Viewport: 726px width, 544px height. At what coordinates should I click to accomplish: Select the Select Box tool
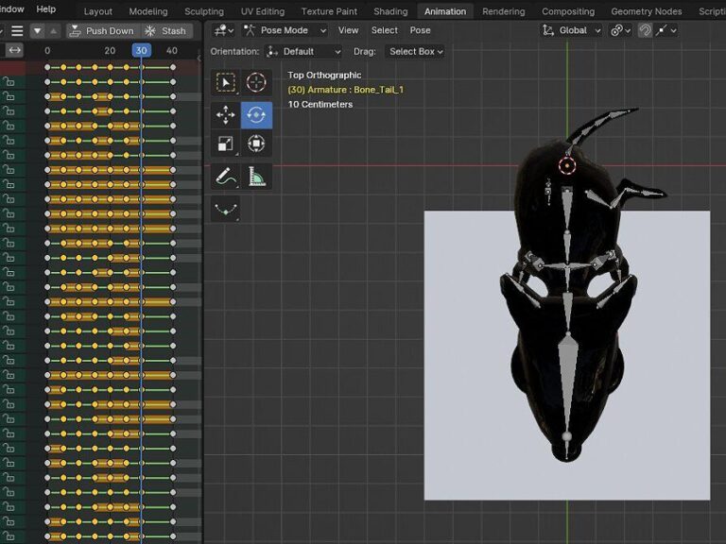(226, 83)
